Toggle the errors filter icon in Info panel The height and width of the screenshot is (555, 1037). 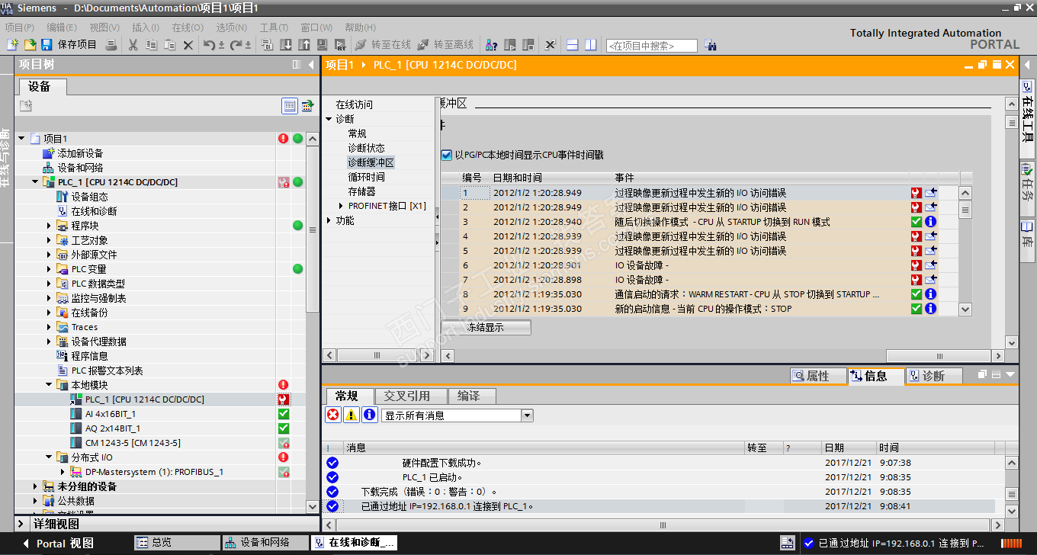click(333, 415)
